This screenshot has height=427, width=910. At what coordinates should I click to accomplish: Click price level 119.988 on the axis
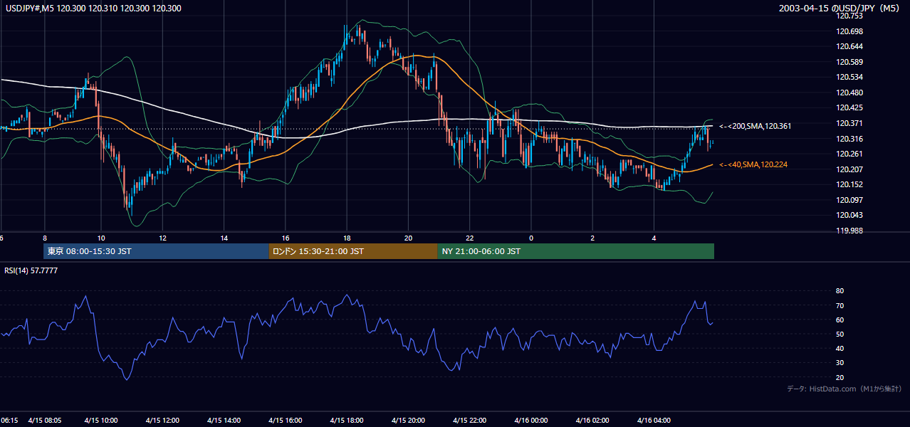tap(851, 231)
